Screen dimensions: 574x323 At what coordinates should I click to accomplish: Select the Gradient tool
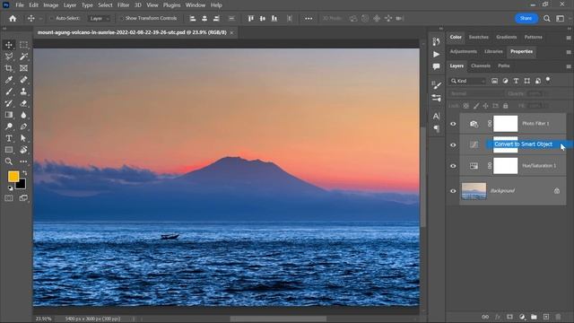[9, 115]
